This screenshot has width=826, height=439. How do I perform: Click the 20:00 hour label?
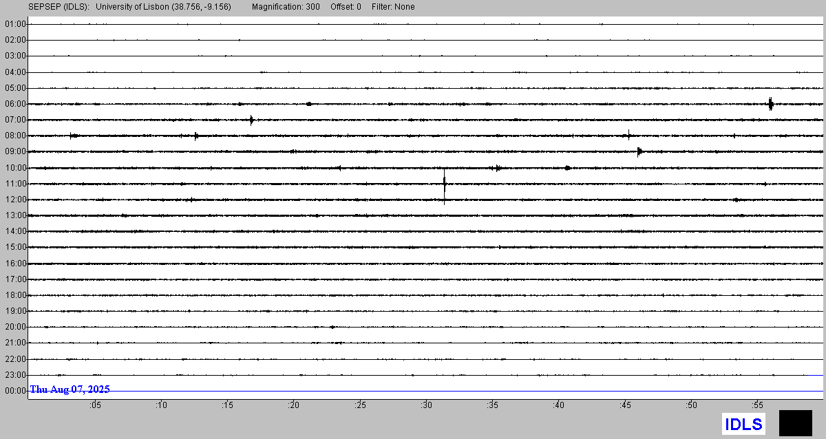click(14, 327)
